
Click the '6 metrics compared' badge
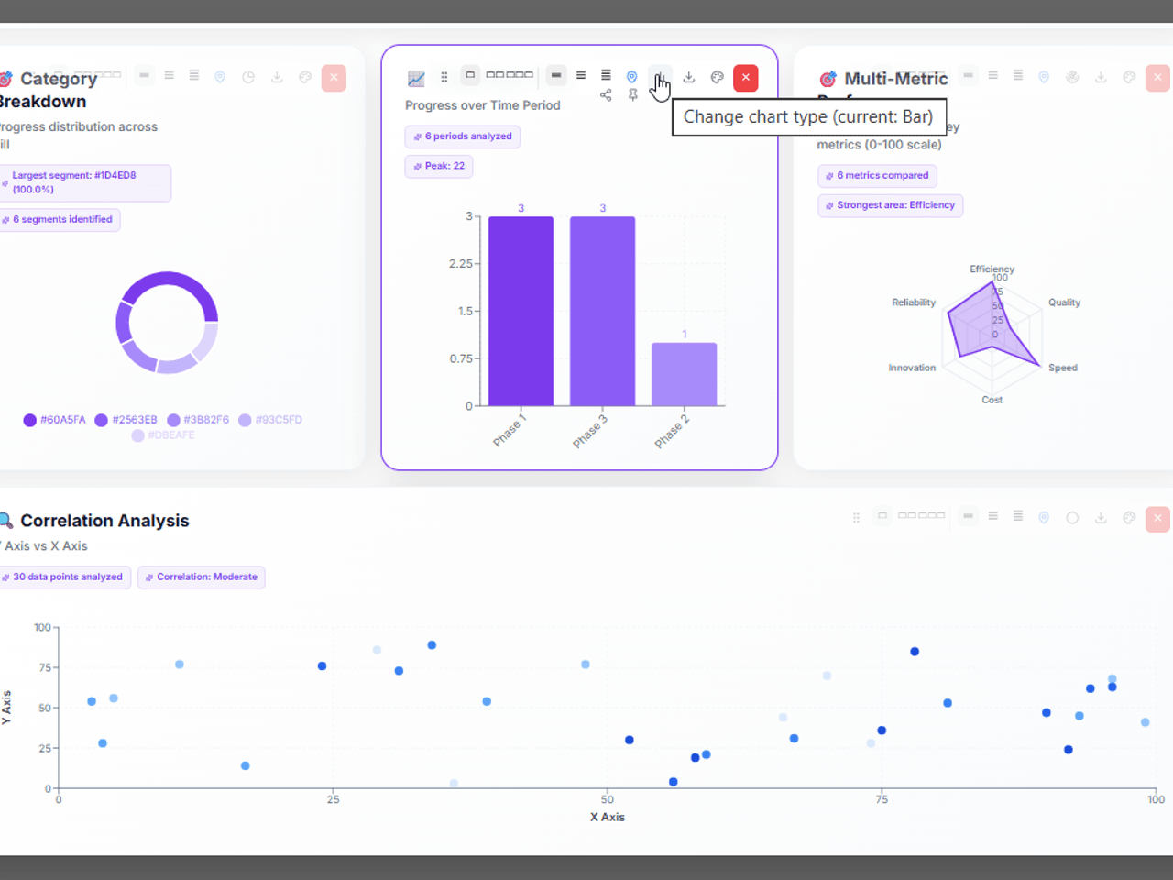[877, 175]
